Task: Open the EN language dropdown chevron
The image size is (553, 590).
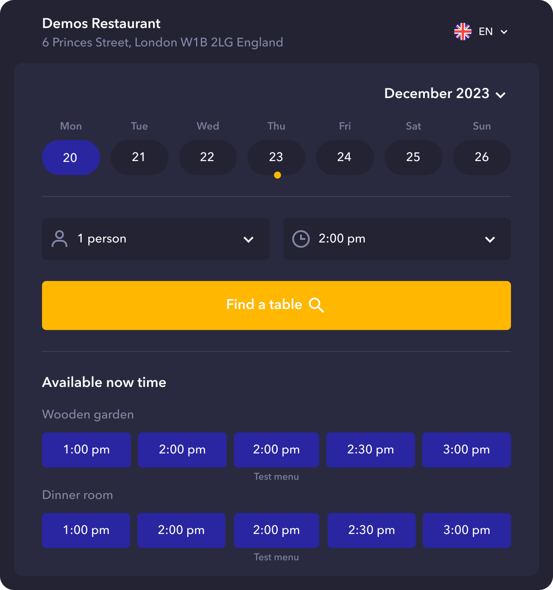Action: pos(504,32)
